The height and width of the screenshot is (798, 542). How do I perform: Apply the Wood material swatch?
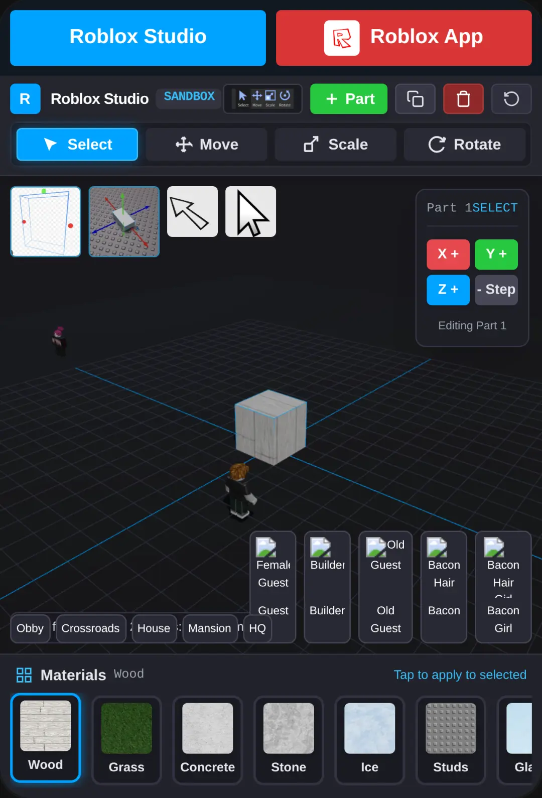(46, 738)
